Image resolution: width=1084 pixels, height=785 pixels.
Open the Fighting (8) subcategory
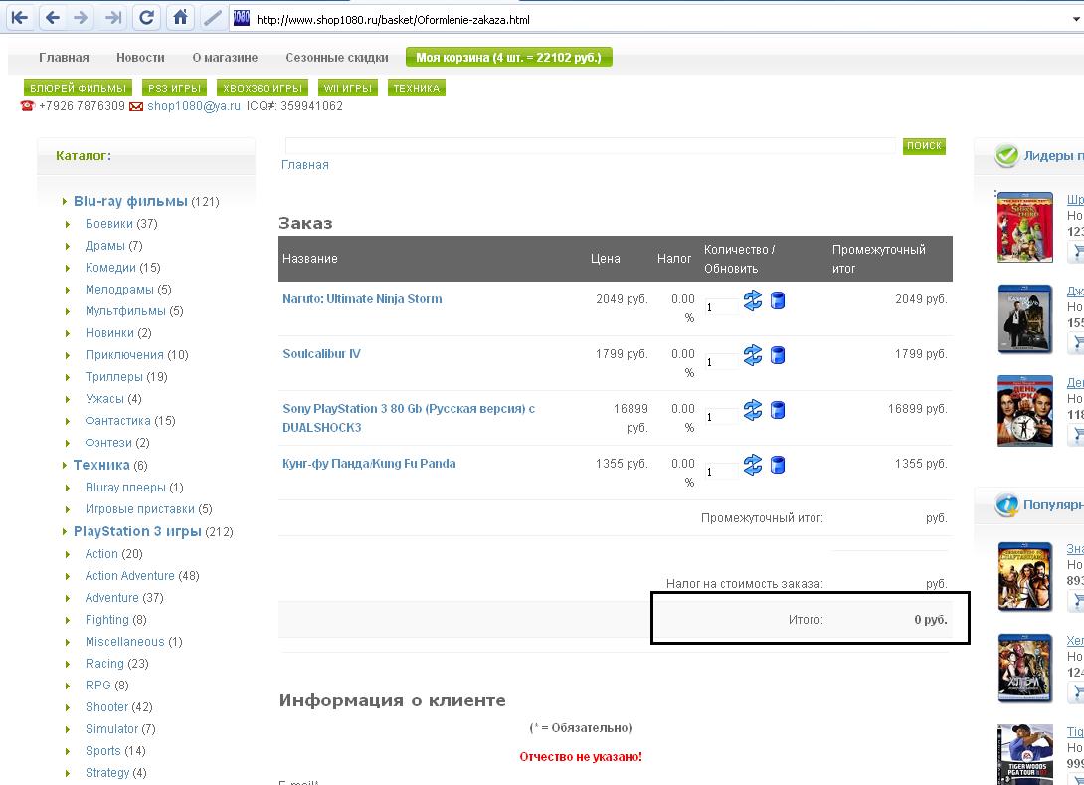pyautogui.click(x=115, y=619)
